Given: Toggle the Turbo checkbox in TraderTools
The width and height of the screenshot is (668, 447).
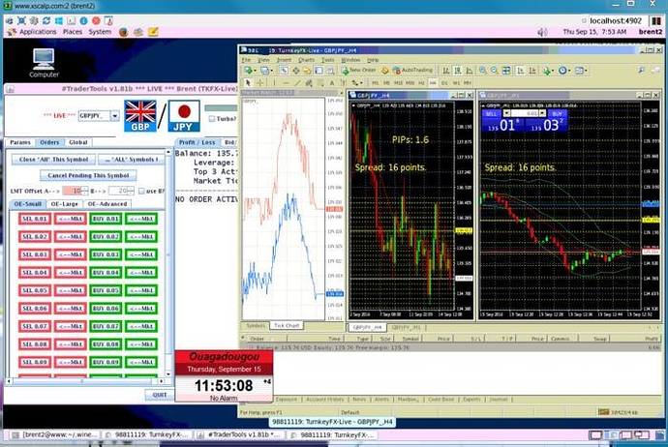Looking at the screenshot, I should point(212,119).
